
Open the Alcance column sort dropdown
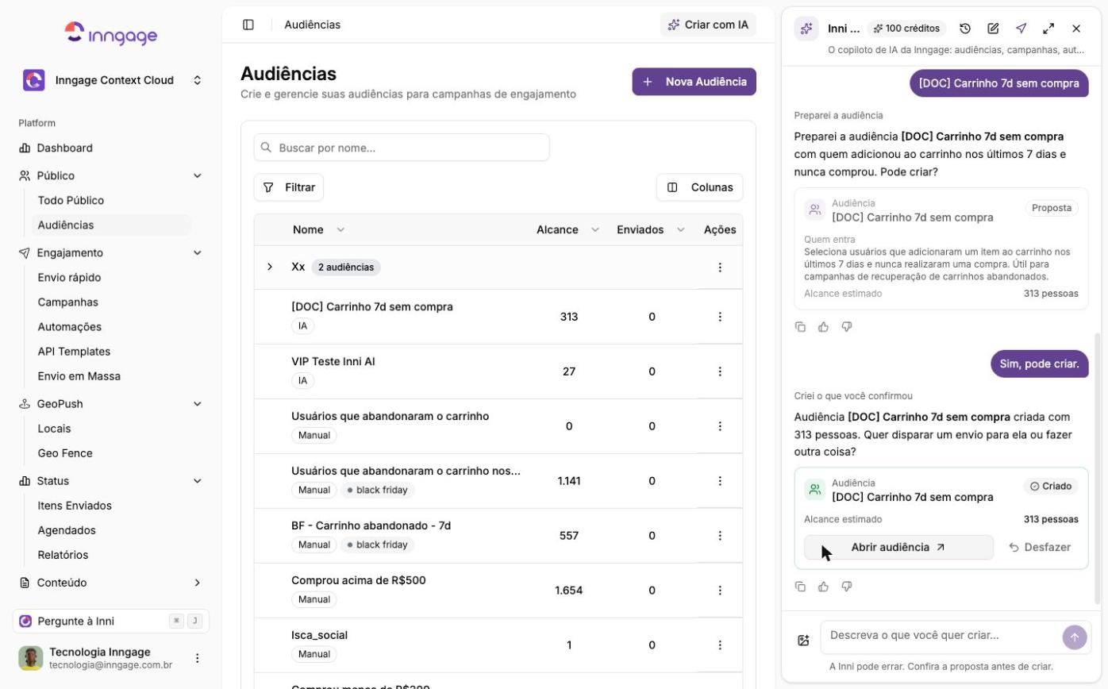595,229
